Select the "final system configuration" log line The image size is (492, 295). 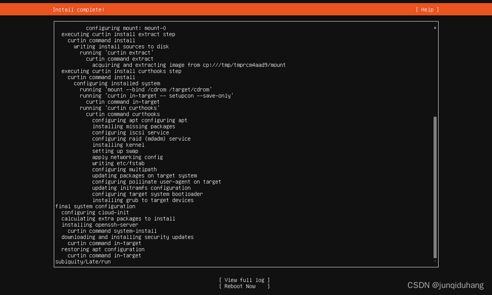pos(95,206)
